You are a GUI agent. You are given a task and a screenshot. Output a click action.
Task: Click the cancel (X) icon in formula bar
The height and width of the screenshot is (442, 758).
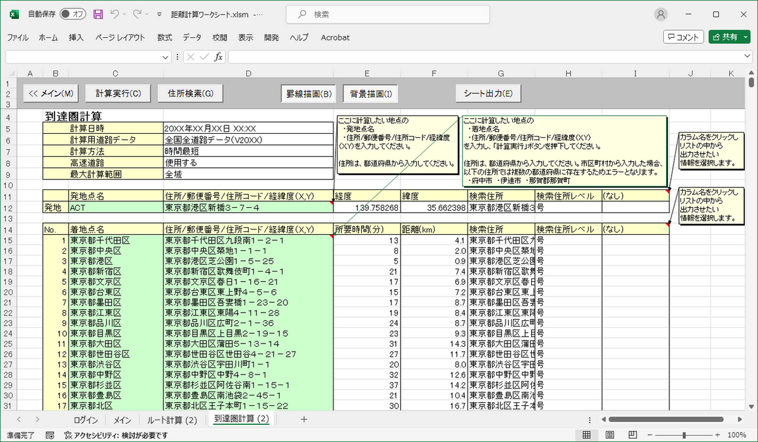click(x=190, y=57)
